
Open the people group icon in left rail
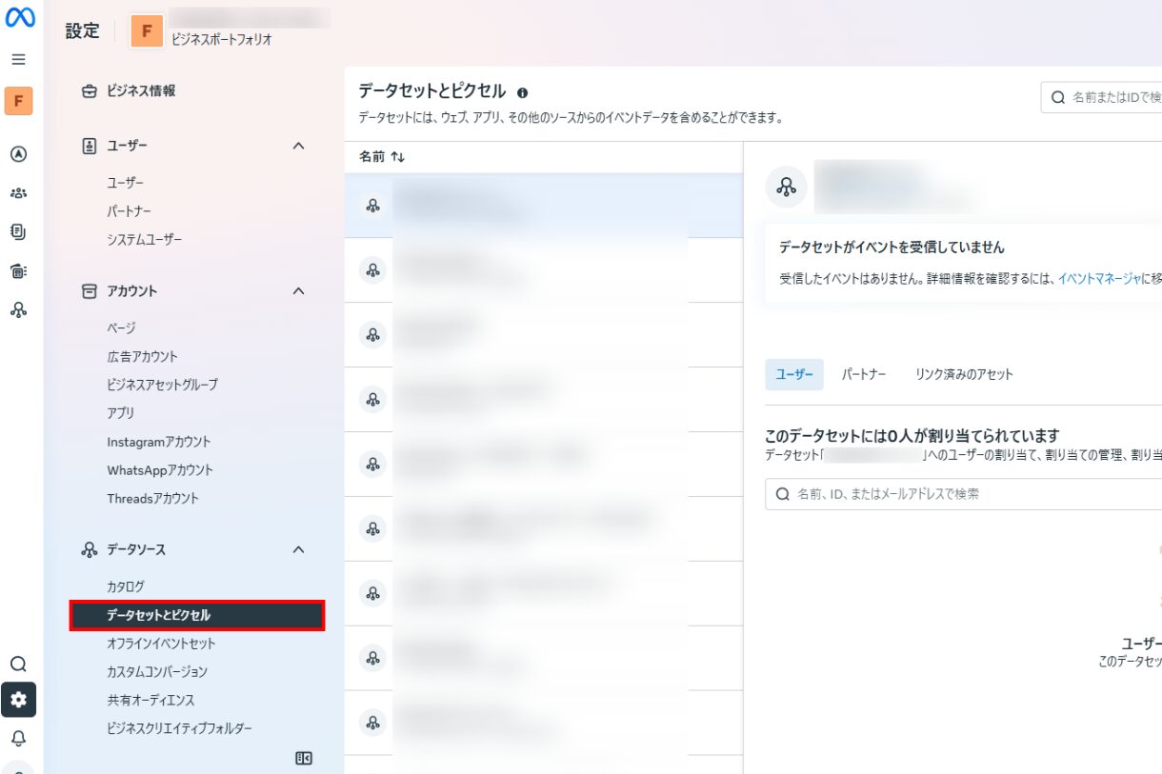(18, 193)
